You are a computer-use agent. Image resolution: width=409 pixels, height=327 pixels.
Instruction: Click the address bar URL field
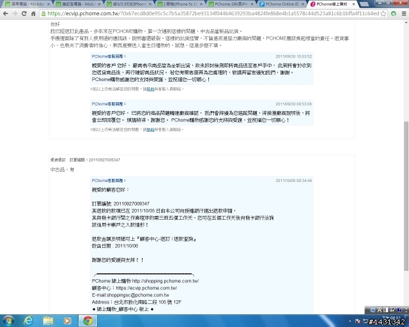click(x=213, y=13)
